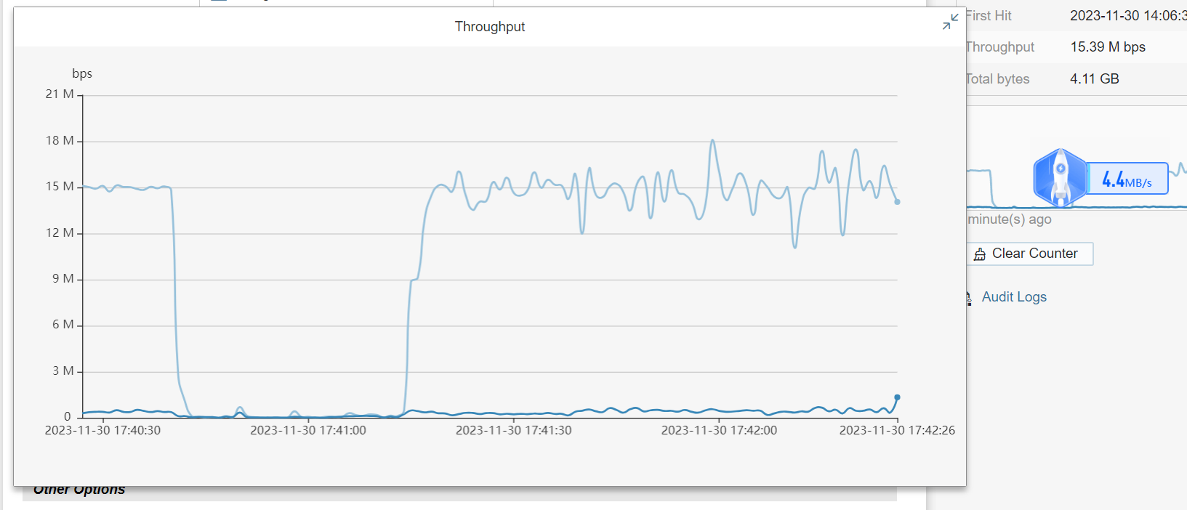
Task: Click the Throughput chart title
Action: tap(489, 27)
